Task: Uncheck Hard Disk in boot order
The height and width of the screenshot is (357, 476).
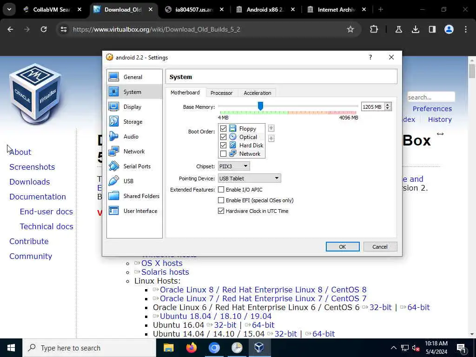Action: (x=223, y=145)
